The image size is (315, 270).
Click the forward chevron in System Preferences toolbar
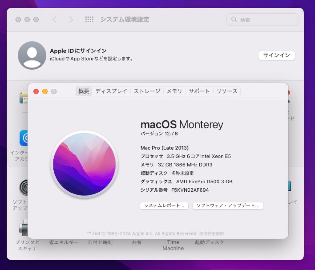pos(71,19)
